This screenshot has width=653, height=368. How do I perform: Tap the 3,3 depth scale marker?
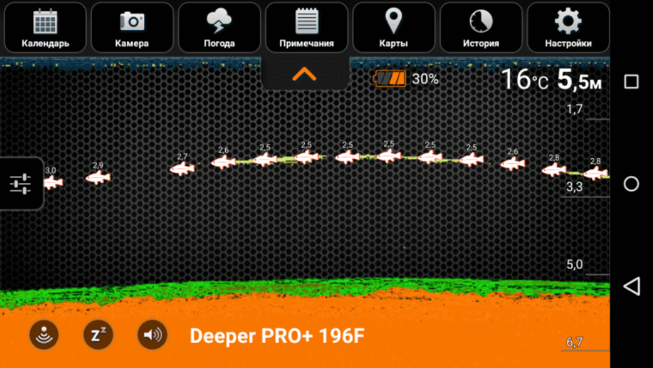pos(575,187)
